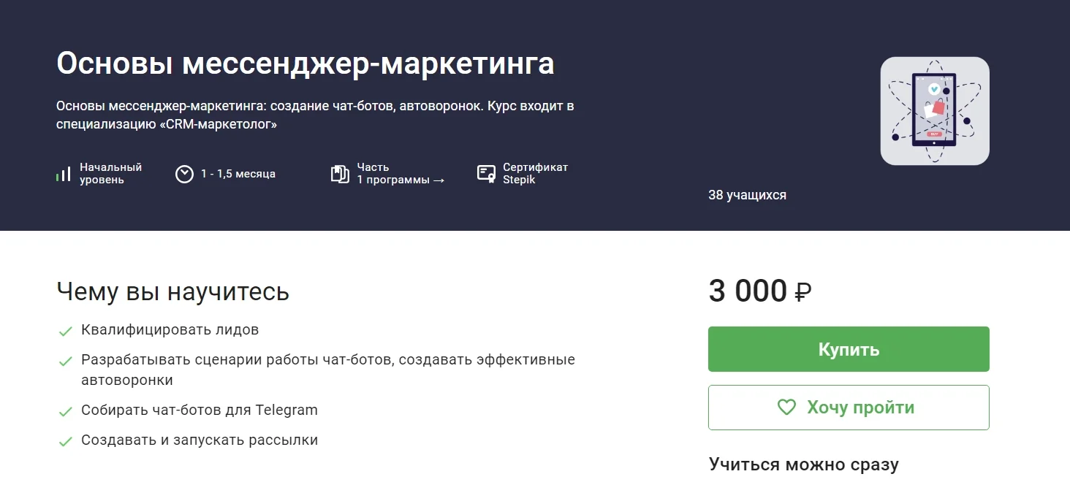Image resolution: width=1070 pixels, height=493 pixels.
Task: Open the course cover thumbnail
Action: [934, 111]
